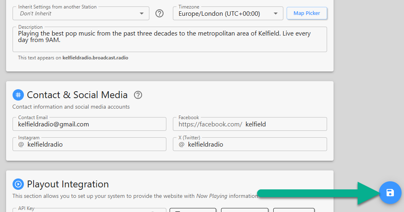Open Contact & Social Media help icon
The width and height of the screenshot is (404, 212).
tap(138, 95)
